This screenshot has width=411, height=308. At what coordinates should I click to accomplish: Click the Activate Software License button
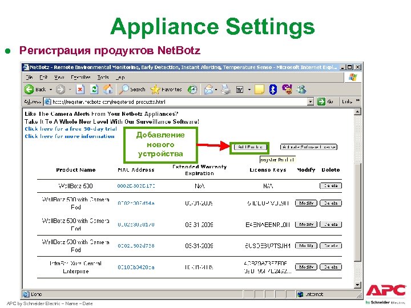(x=308, y=147)
